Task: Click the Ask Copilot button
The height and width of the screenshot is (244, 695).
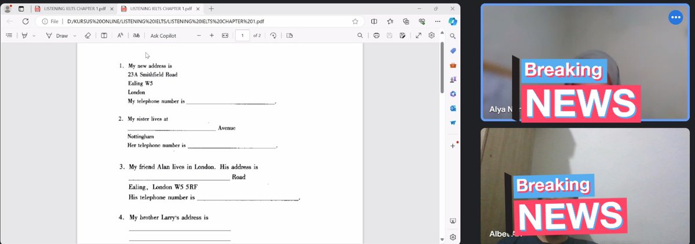Action: [x=163, y=35]
